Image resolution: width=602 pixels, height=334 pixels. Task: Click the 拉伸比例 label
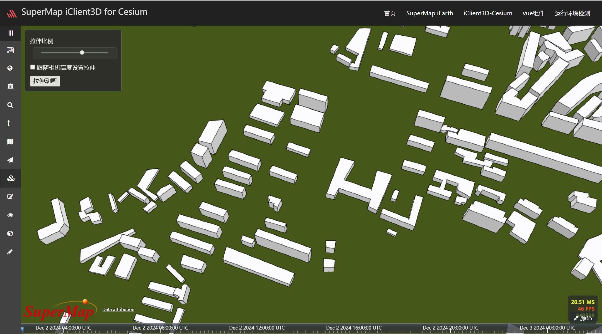[42, 41]
